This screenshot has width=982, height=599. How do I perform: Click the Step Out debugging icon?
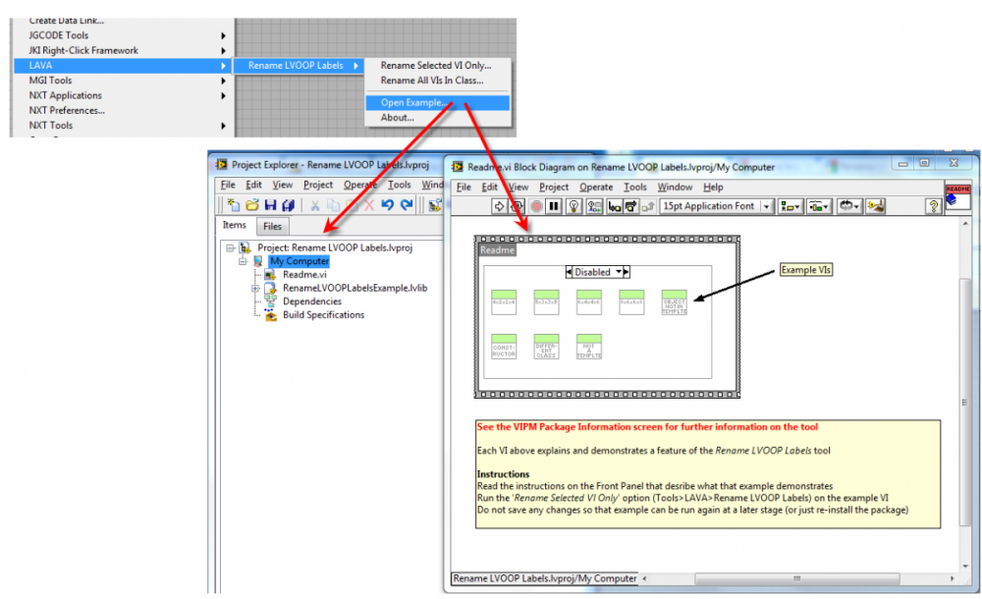[x=647, y=206]
